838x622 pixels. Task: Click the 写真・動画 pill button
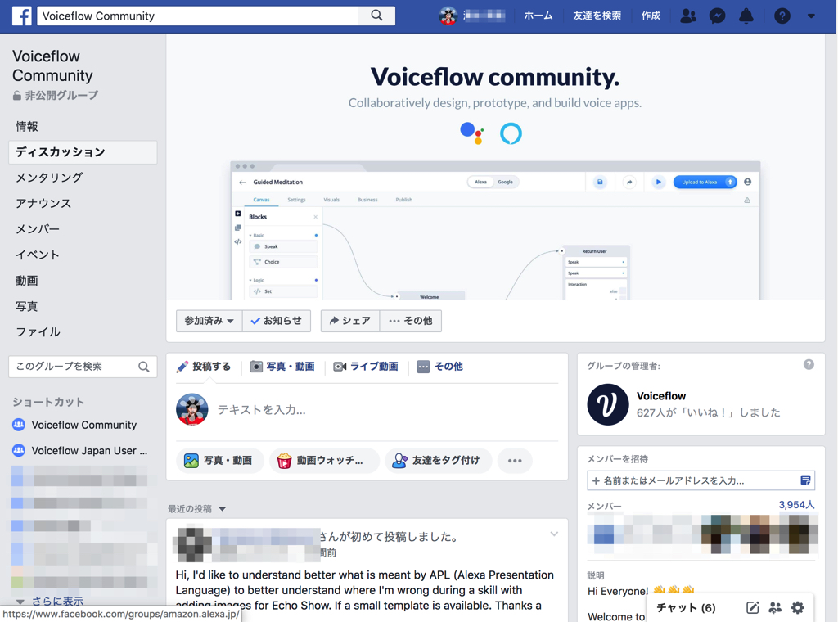pos(219,460)
